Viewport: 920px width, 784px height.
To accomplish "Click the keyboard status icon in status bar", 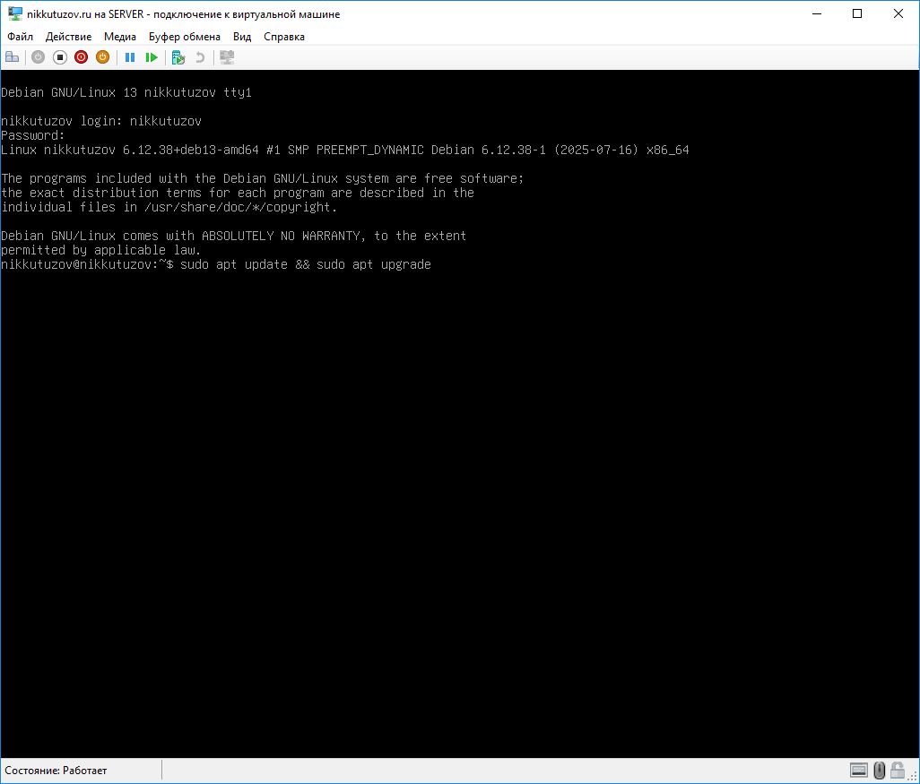I will [859, 771].
